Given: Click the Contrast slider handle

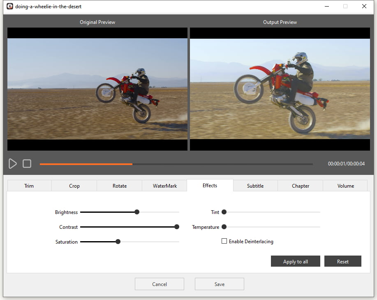Looking at the screenshot, I should pos(177,227).
